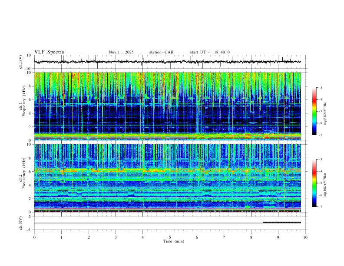Click the ch.2 spectrogram panel

coord(167,178)
